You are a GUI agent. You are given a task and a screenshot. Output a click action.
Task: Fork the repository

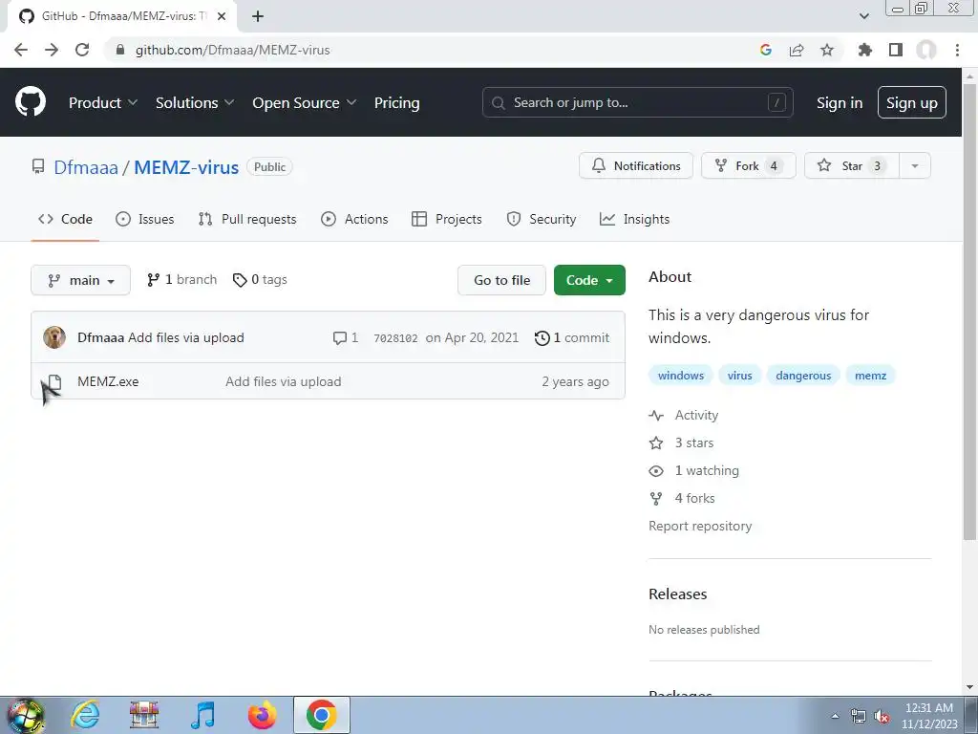[749, 166]
